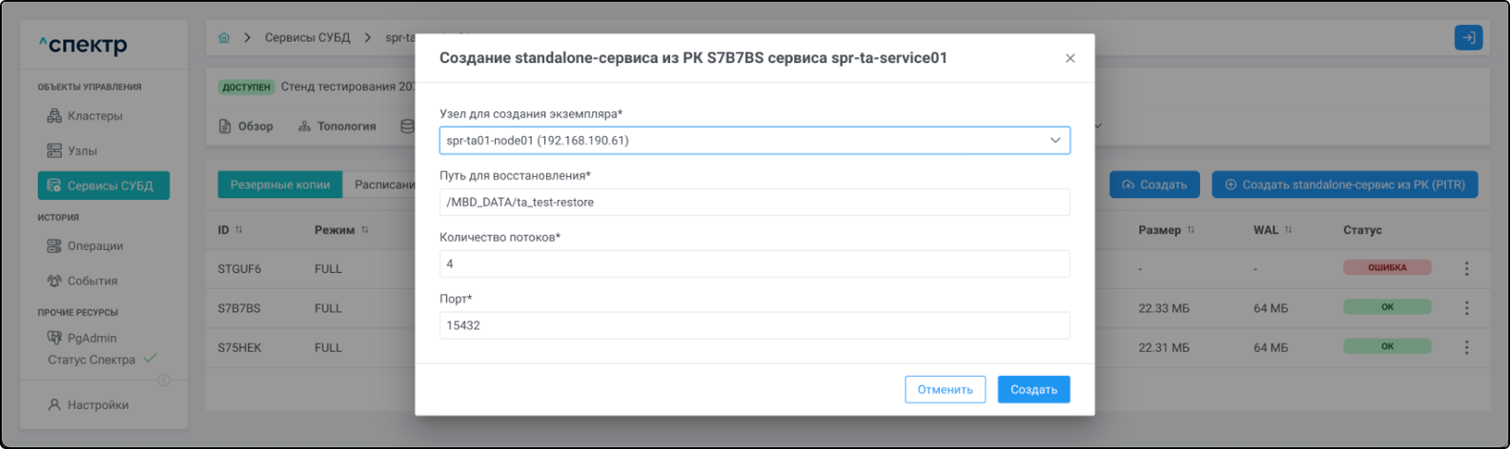Switch to Резервные копии tab
This screenshot has height=449, width=1510.
pos(280,185)
